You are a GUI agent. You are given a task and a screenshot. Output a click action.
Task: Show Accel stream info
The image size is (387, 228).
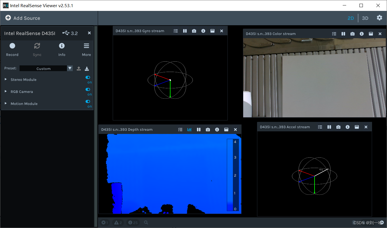pos(348,127)
